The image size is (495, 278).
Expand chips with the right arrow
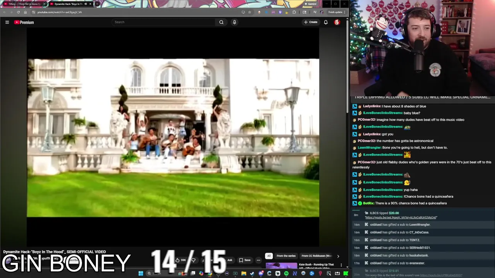(x=338, y=256)
